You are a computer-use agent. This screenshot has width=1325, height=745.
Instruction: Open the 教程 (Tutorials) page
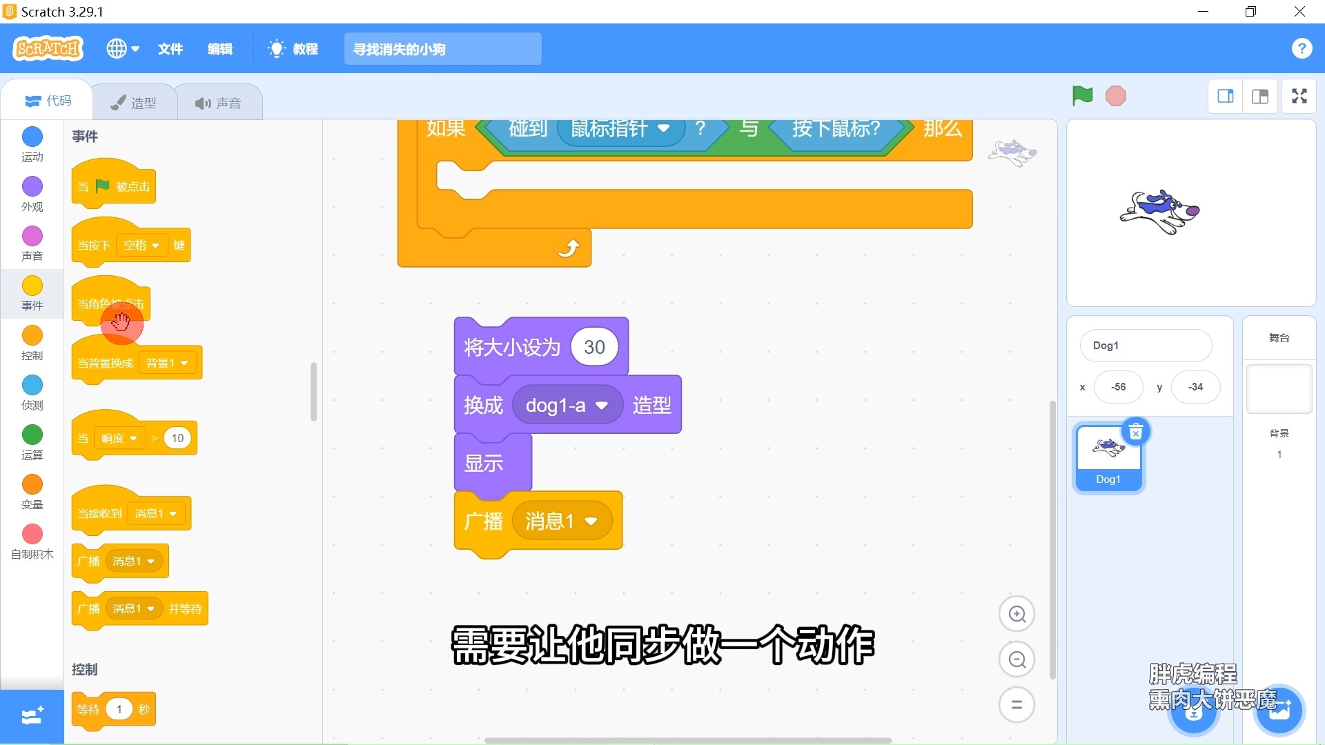point(293,48)
